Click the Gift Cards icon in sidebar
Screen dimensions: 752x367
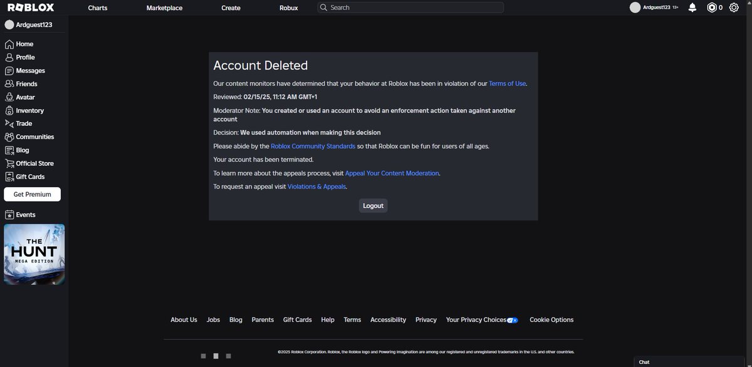pos(9,177)
